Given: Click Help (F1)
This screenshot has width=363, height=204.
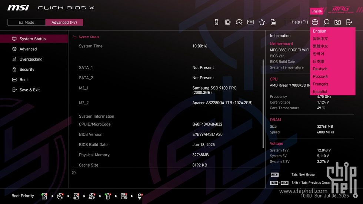Looking at the screenshot, I should (x=300, y=22).
